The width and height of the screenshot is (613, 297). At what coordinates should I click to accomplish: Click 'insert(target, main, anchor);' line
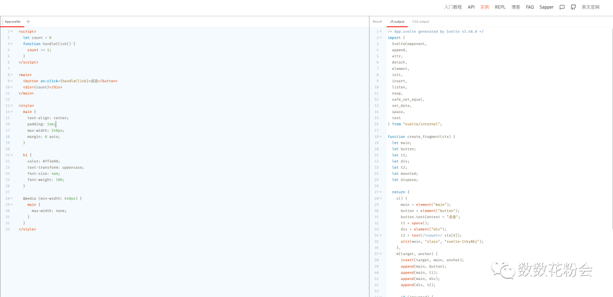[x=432, y=260]
